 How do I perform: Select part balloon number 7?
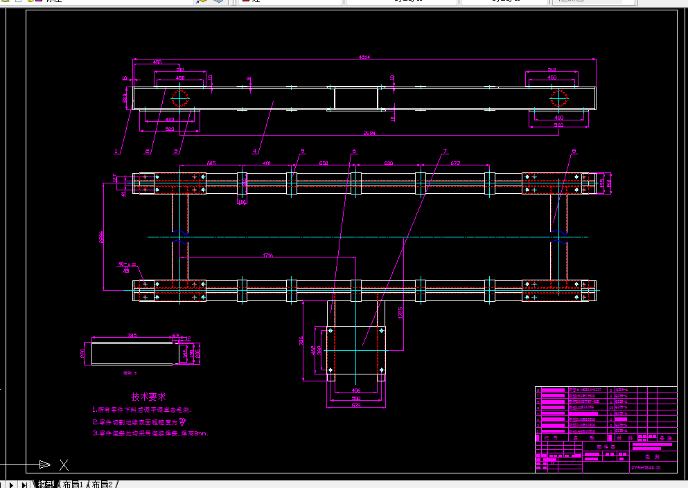[445, 152]
